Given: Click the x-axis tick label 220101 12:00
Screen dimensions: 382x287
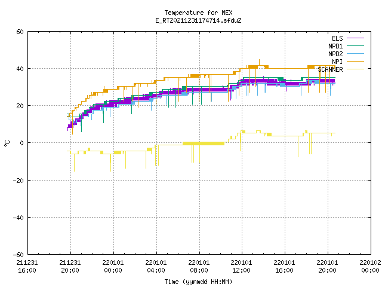Looking at the screenshot, I should click(241, 267).
